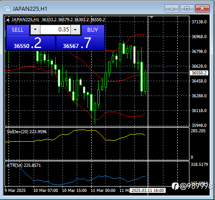Click the 36118.0 price scale label
The width and height of the screenshot is (215, 200).
(x=199, y=111)
